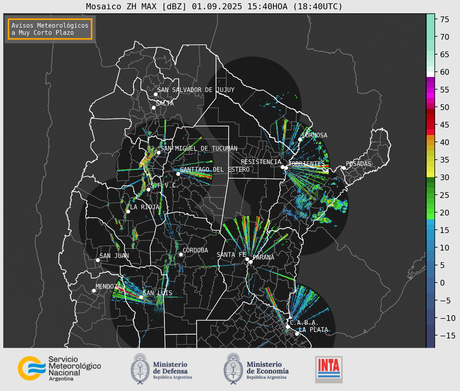460x391 pixels.
Task: Click the Posadas city marker
Action: 344,168
